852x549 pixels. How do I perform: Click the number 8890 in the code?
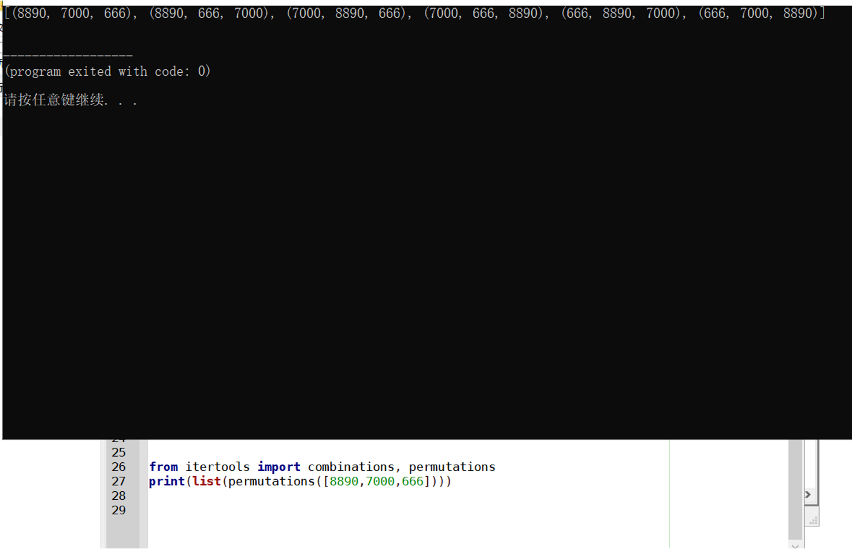click(344, 481)
